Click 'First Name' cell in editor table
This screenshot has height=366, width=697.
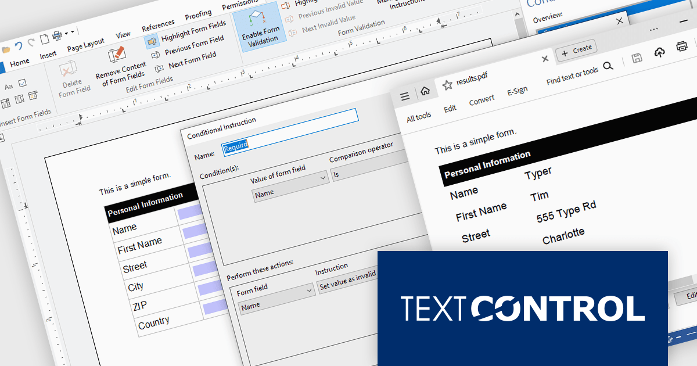point(140,245)
